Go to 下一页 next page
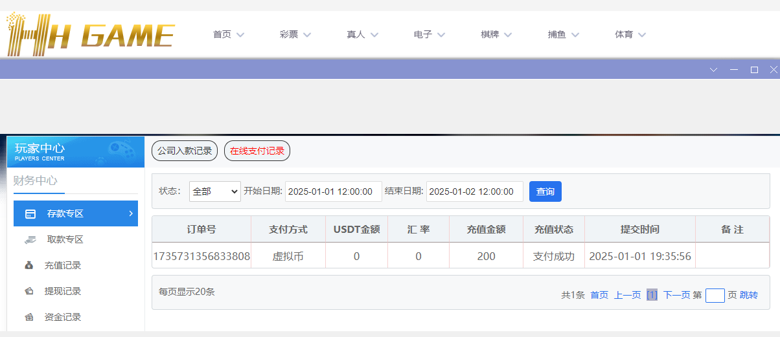Screen dimensions: 780x337 [x=676, y=295]
